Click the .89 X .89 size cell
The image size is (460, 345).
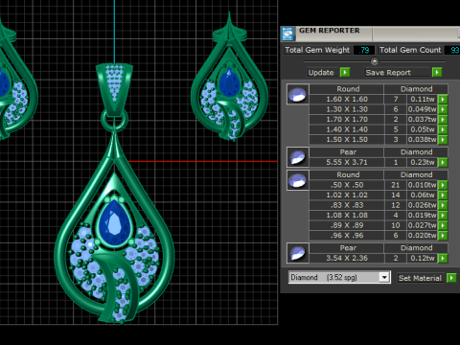click(347, 225)
